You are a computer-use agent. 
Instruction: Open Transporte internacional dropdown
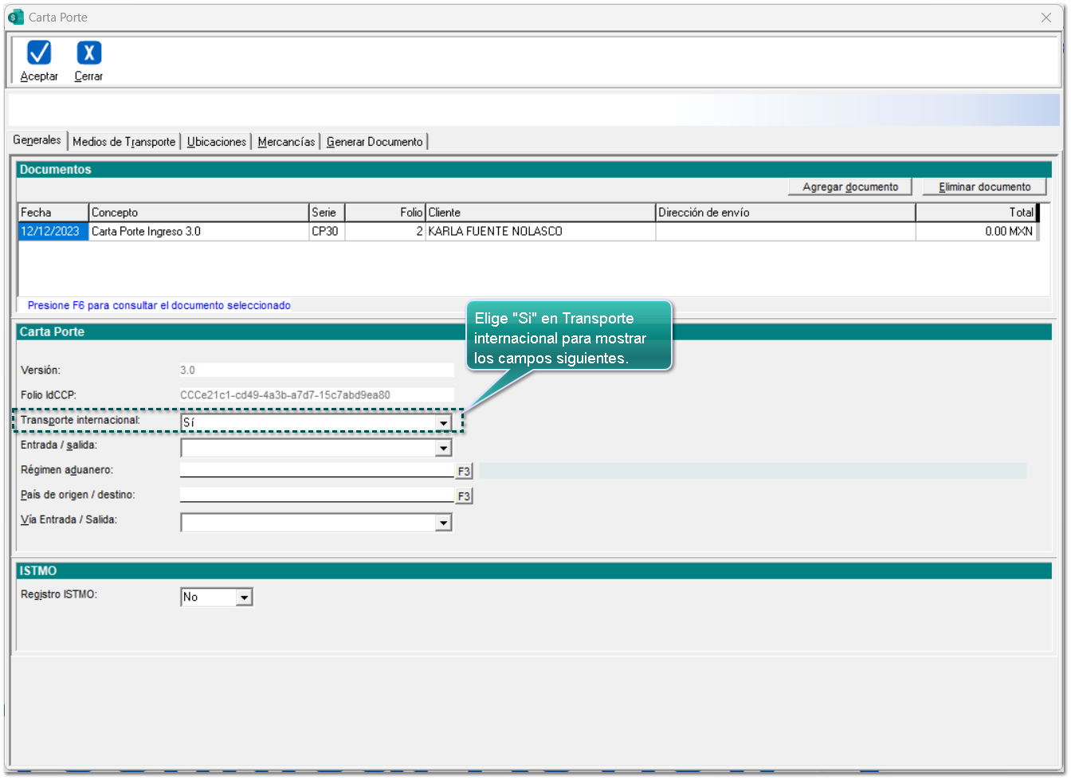point(443,423)
